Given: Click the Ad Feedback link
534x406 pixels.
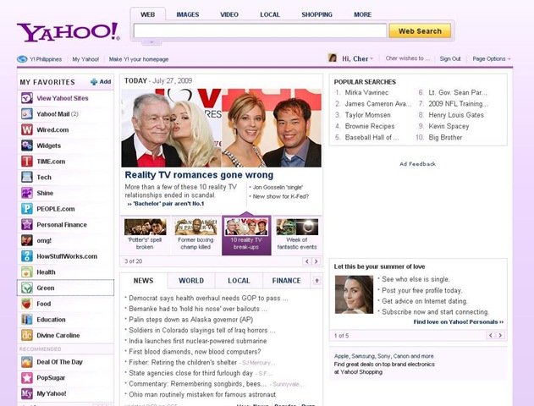Looking at the screenshot, I should (x=417, y=164).
